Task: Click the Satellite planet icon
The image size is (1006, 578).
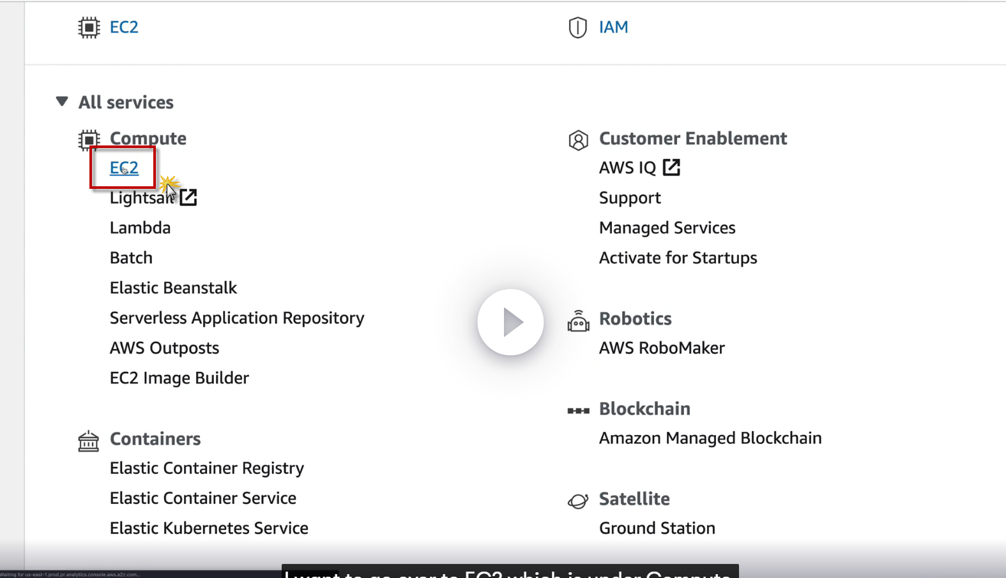Action: click(x=578, y=501)
